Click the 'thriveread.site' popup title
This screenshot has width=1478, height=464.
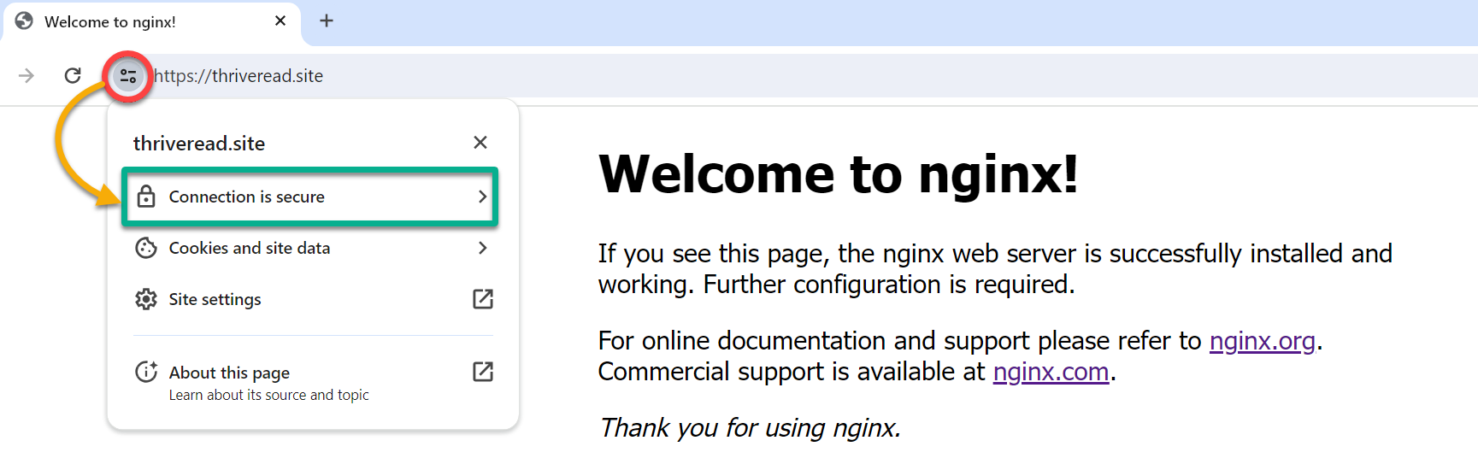click(199, 144)
